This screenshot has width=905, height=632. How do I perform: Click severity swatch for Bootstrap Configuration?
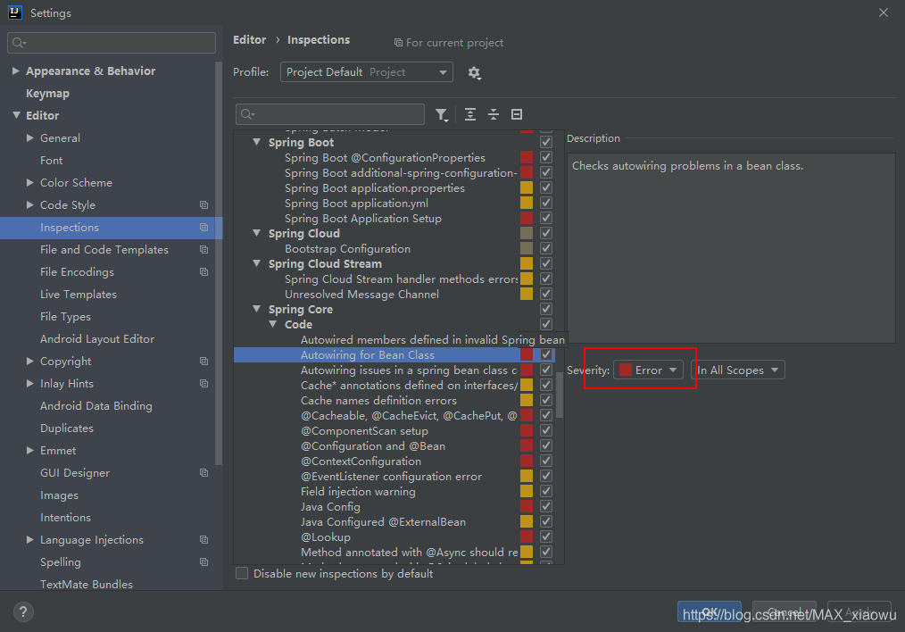tap(527, 248)
